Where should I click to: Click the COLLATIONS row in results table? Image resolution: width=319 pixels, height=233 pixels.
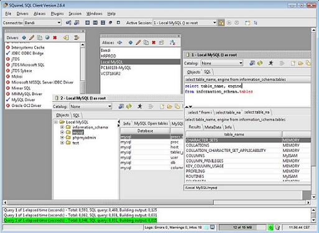tap(248, 145)
